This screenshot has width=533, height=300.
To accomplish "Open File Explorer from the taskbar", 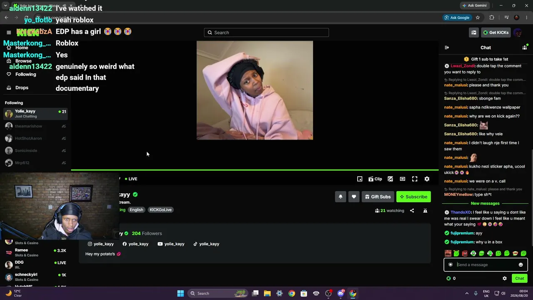I will pos(267,293).
